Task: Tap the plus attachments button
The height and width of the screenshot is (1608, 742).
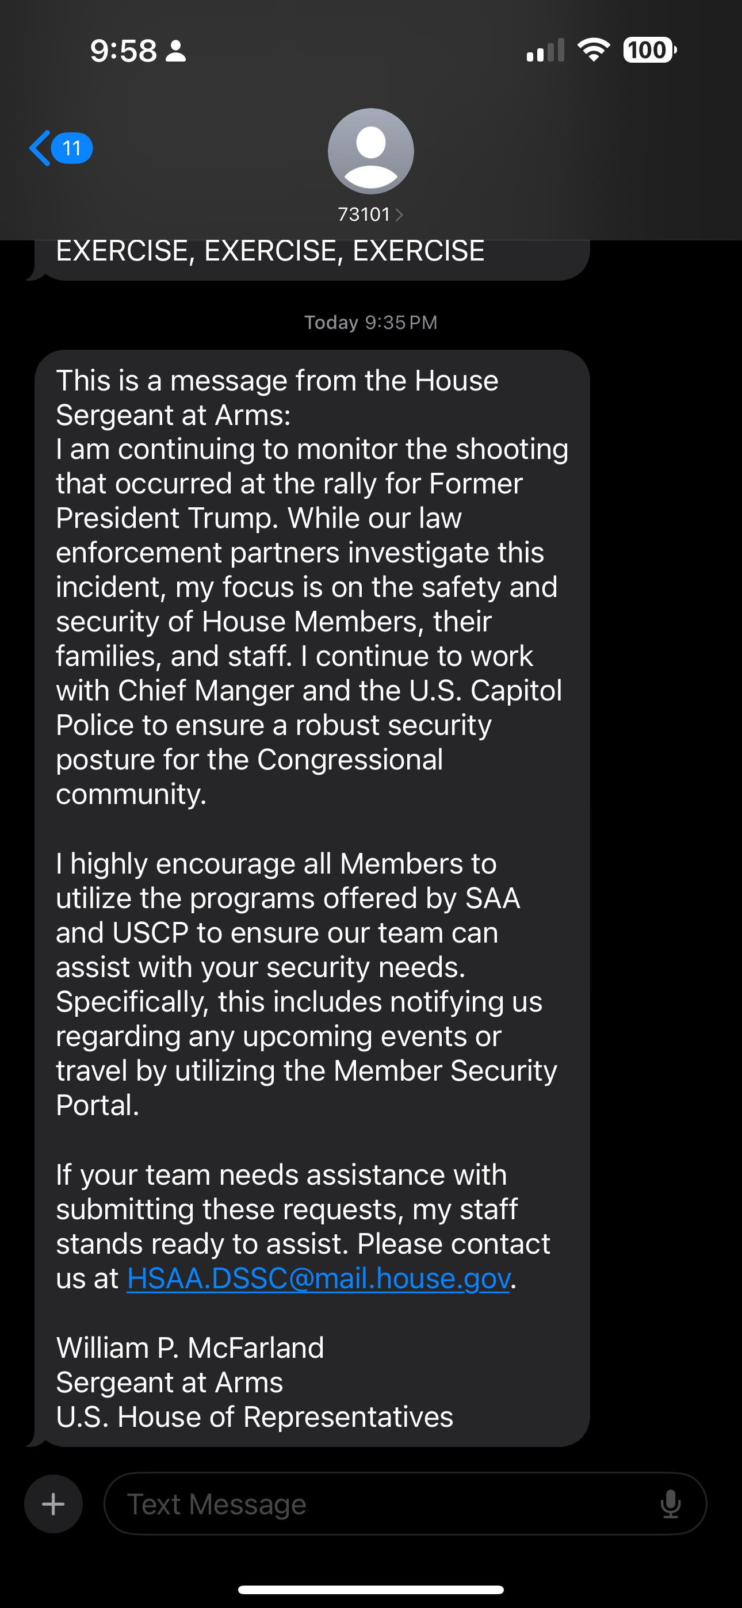Action: [x=53, y=1504]
